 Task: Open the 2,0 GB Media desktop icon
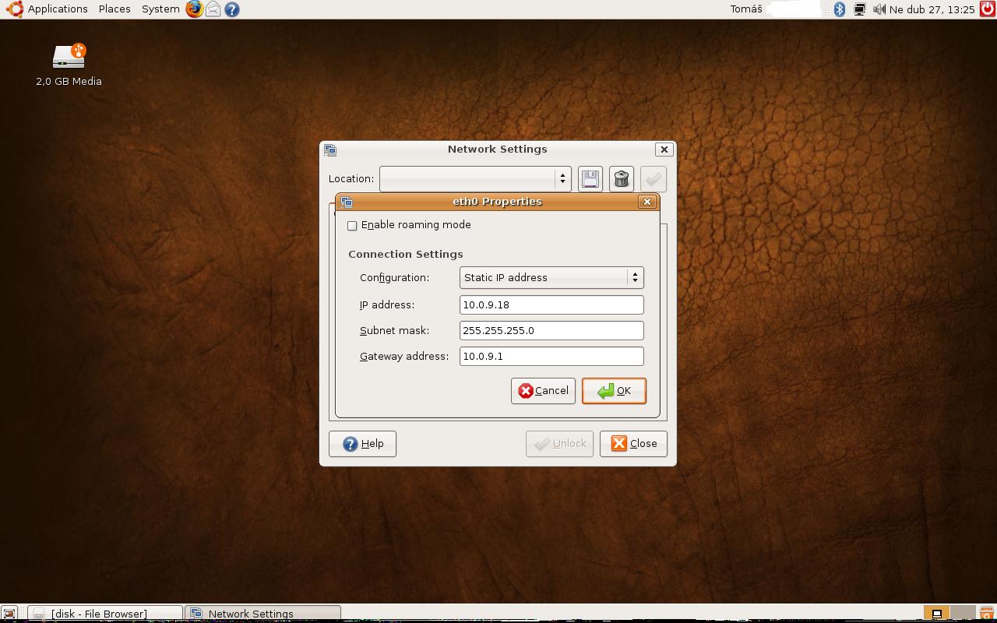tap(69, 65)
